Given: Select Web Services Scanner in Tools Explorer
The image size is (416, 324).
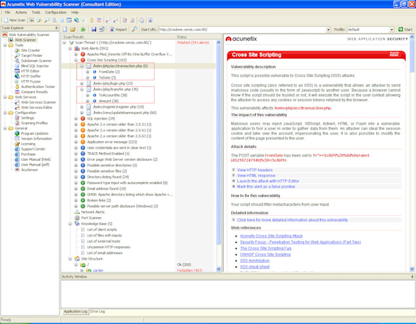Looking at the screenshot, I should tap(39, 102).
